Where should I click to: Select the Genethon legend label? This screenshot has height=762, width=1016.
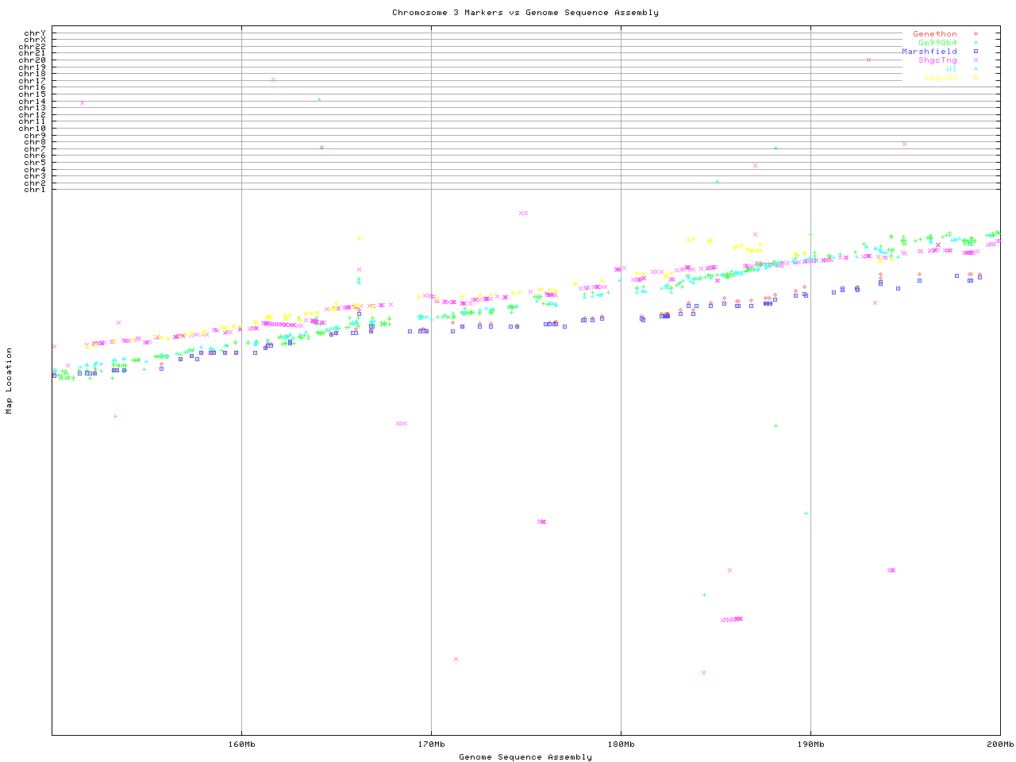(934, 34)
